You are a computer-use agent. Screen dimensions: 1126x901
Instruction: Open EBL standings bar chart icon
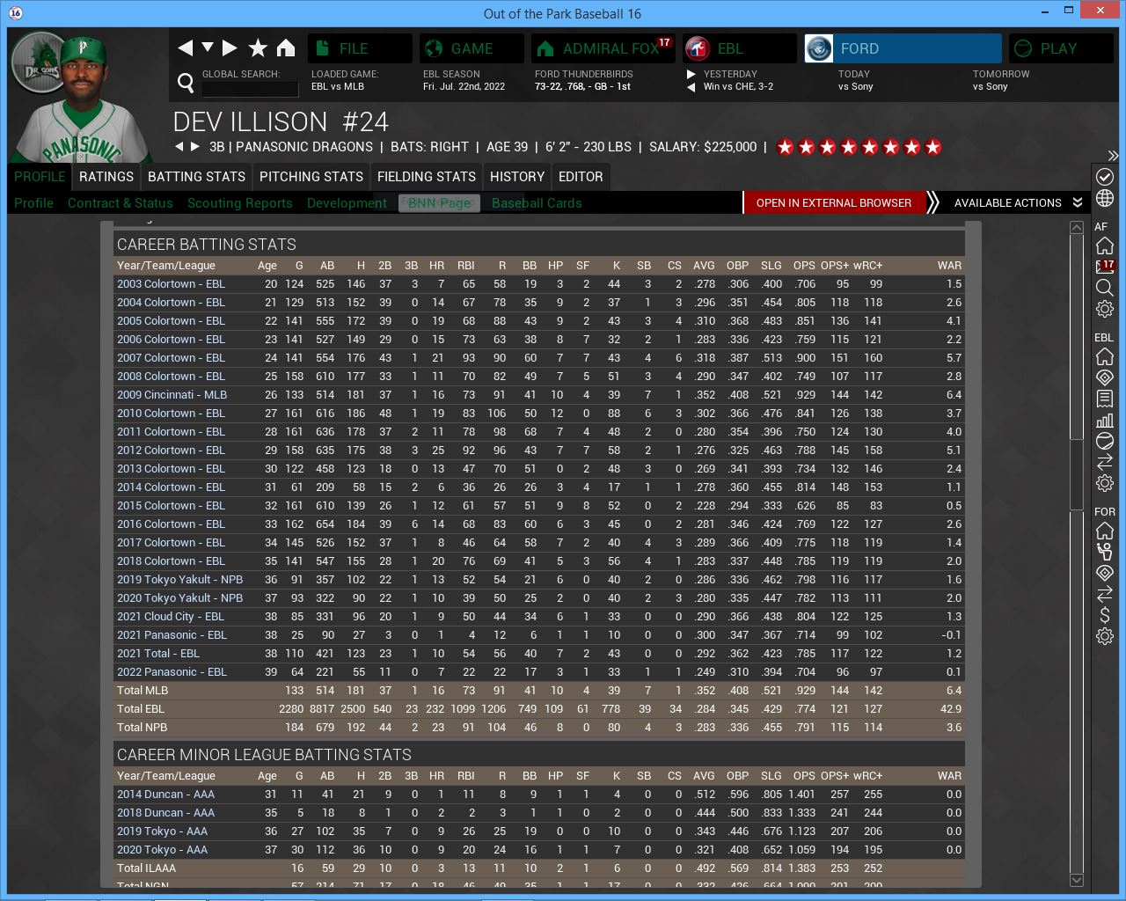coord(1105,420)
